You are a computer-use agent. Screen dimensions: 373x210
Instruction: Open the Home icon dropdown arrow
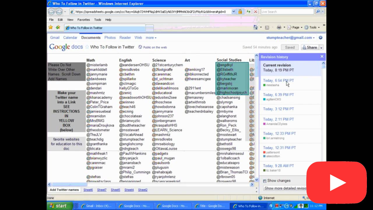[260, 27]
